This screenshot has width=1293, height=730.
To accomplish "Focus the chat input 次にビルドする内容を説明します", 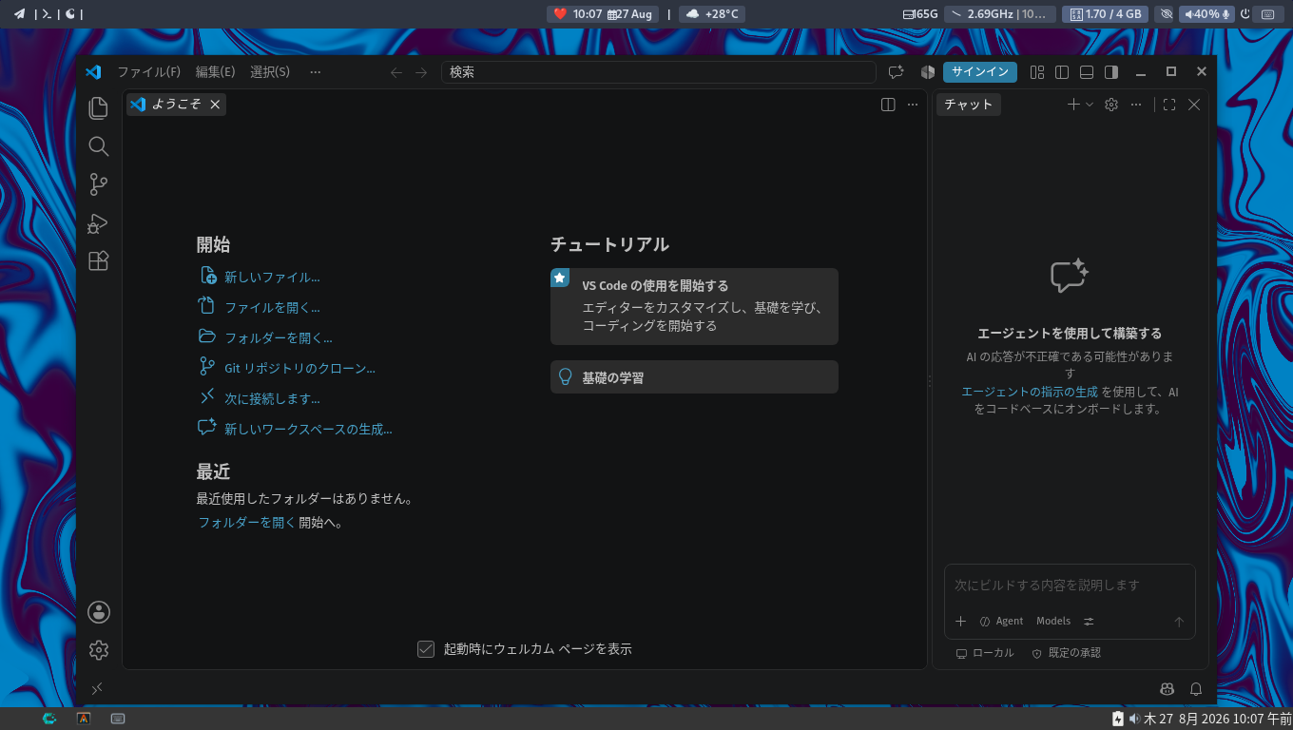I will pos(1069,586).
